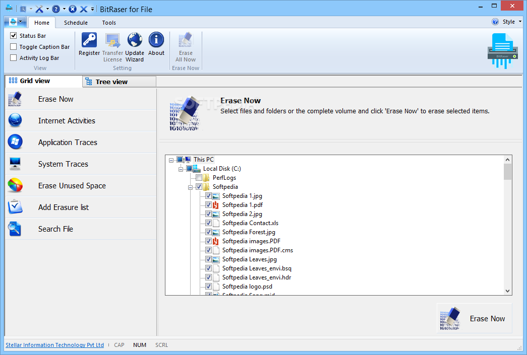The height and width of the screenshot is (355, 527).
Task: Click the plain blue X icon in quick access toolbar
Action: pos(84,9)
